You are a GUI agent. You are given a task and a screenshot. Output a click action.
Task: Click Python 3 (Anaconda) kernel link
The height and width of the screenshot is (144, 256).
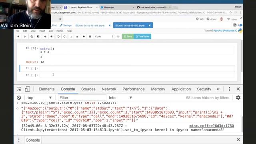coord(224,31)
